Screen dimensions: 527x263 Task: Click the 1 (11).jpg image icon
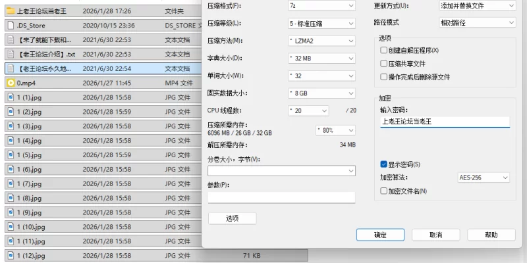click(x=11, y=241)
